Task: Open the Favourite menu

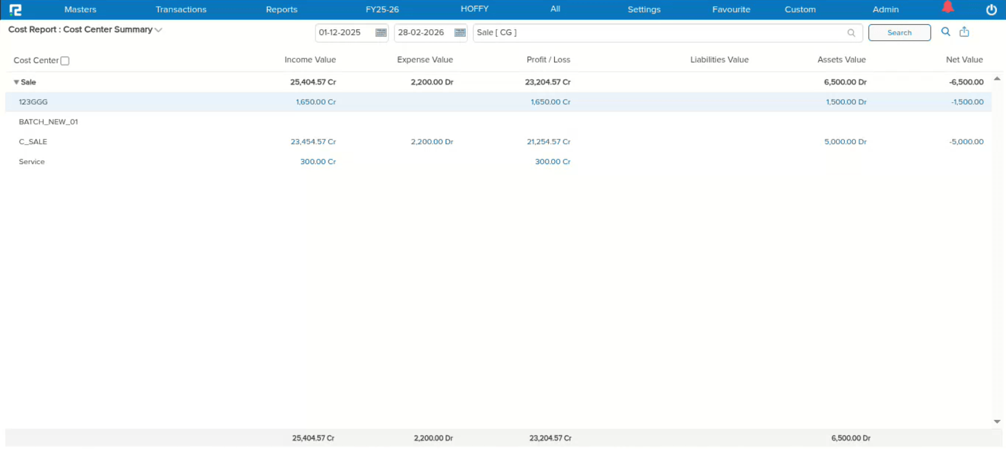Action: pyautogui.click(x=731, y=9)
